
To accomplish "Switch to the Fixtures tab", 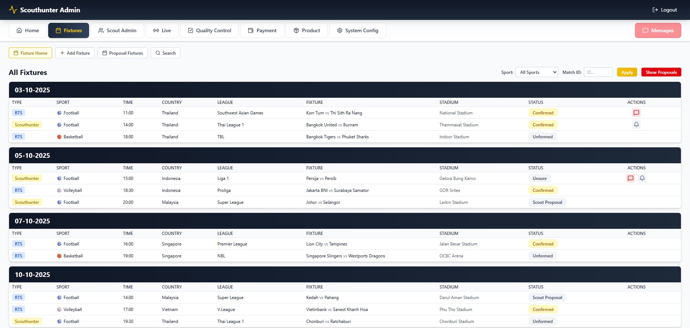I will coord(68,30).
